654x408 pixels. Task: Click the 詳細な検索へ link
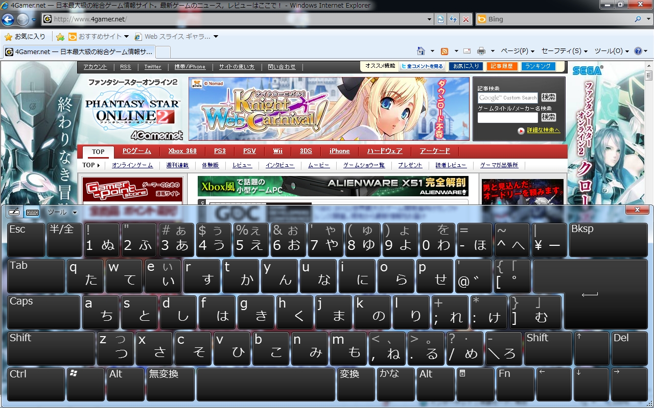(x=544, y=131)
